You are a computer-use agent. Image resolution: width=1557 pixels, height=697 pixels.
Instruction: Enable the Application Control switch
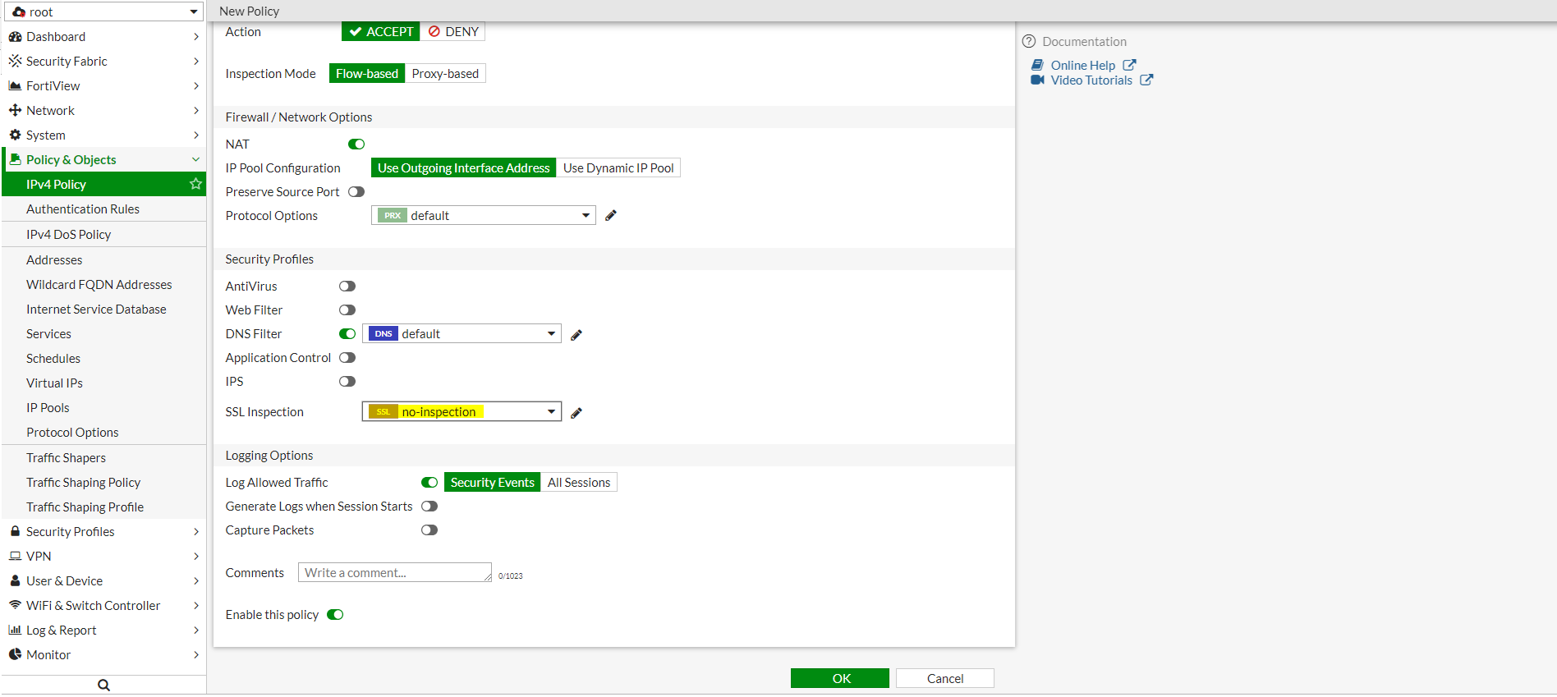(x=347, y=358)
